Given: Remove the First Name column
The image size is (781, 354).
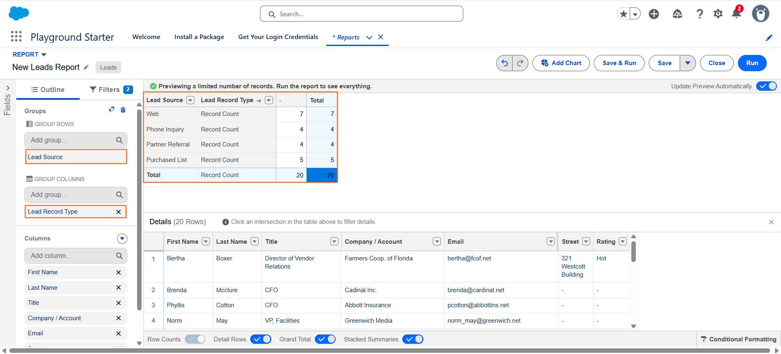Looking at the screenshot, I should pyautogui.click(x=118, y=272).
